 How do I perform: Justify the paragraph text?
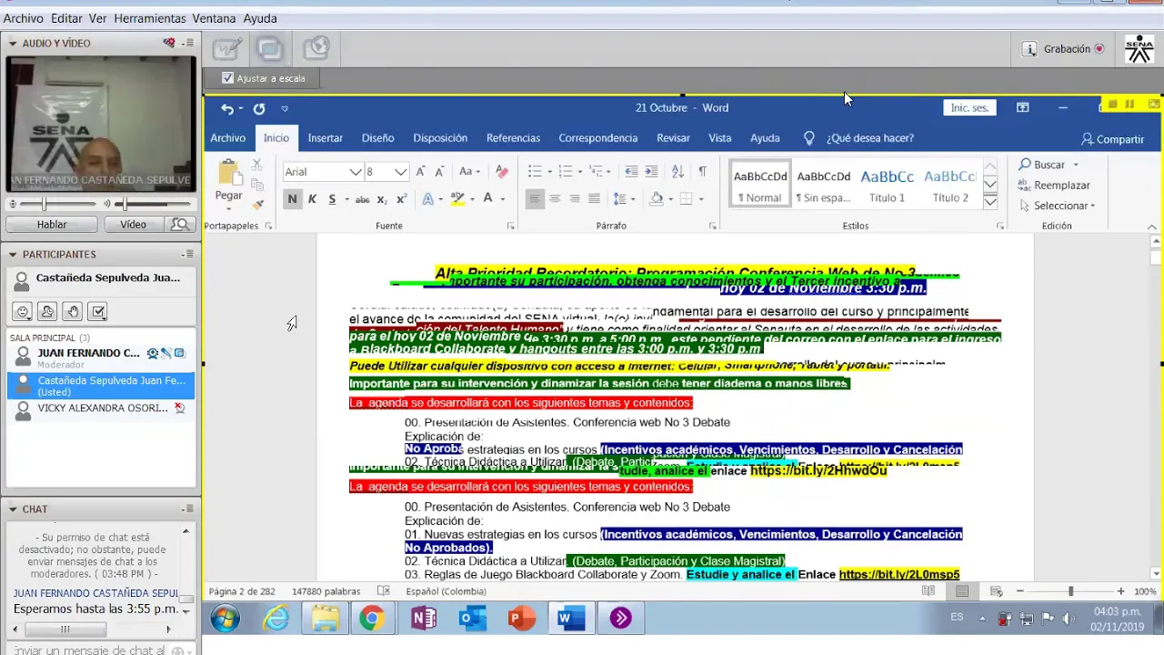click(x=594, y=199)
